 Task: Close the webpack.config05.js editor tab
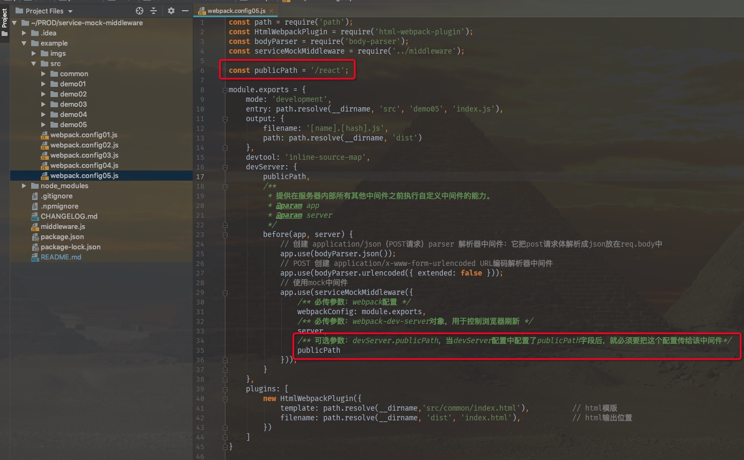tap(271, 11)
